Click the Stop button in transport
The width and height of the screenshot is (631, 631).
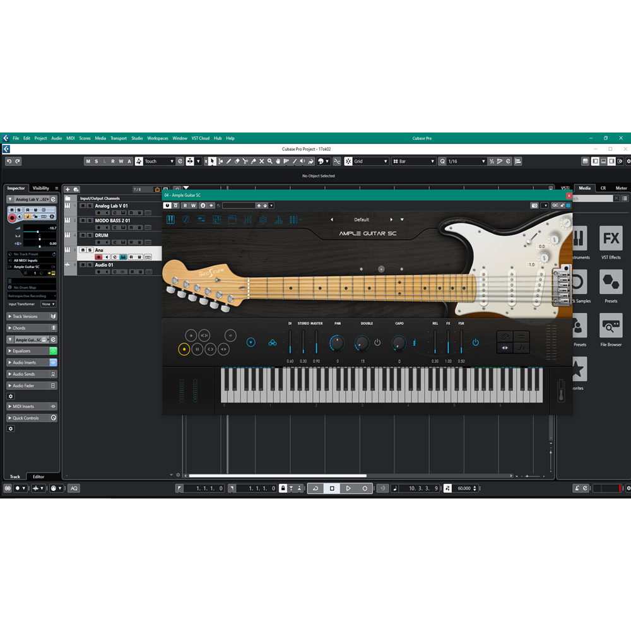coord(332,488)
